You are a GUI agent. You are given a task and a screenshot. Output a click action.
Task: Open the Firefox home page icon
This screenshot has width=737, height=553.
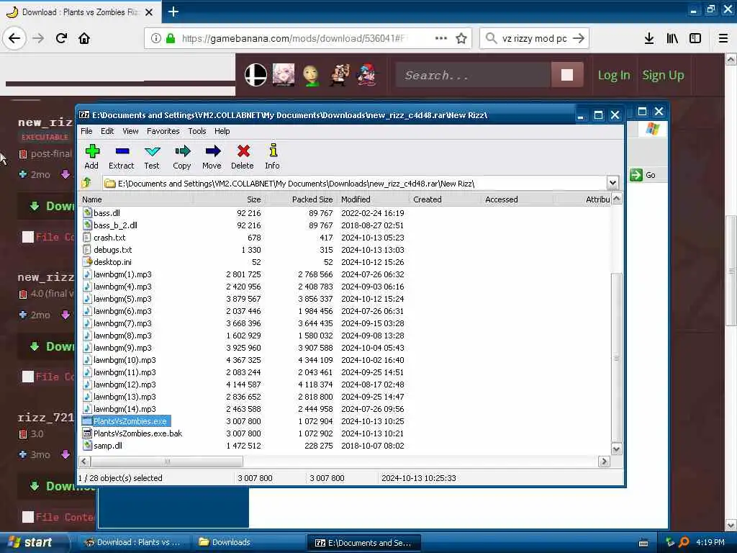point(84,38)
